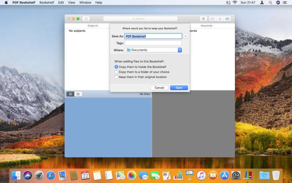Open Calendar icon showing 22
This screenshot has height=183, width=292.
(85, 175)
